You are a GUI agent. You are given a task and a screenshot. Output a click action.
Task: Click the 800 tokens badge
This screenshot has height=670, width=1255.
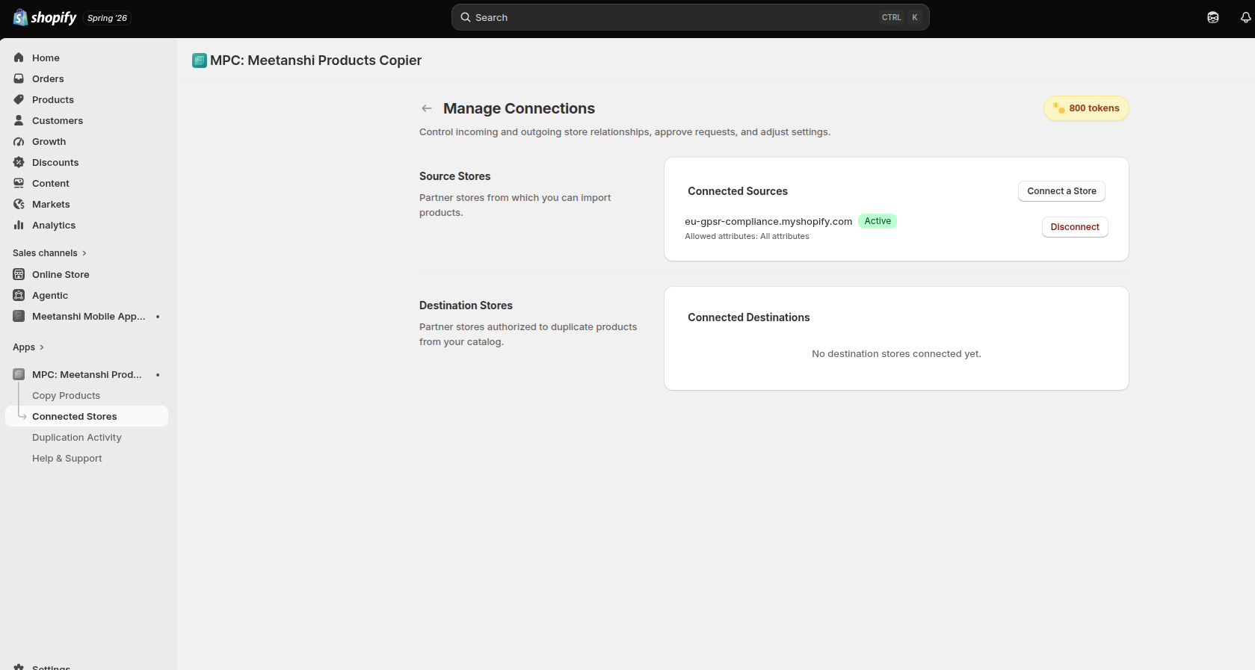click(x=1086, y=108)
